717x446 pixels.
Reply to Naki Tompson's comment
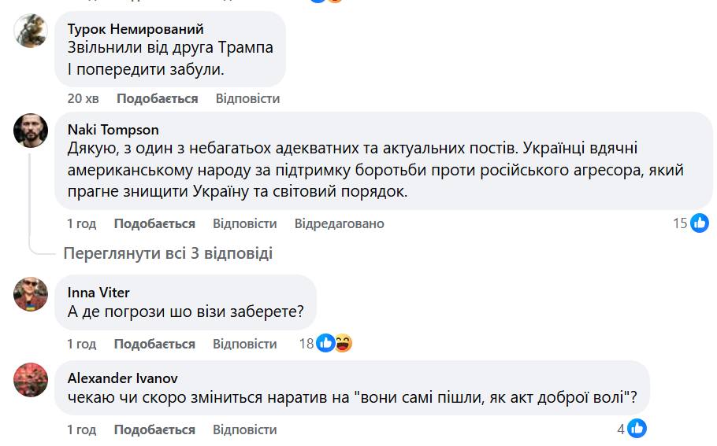click(x=244, y=223)
